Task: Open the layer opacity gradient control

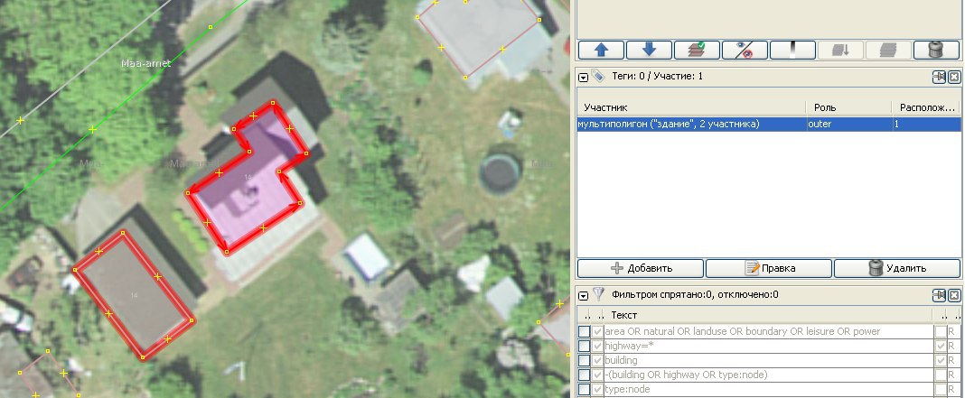Action: click(792, 50)
